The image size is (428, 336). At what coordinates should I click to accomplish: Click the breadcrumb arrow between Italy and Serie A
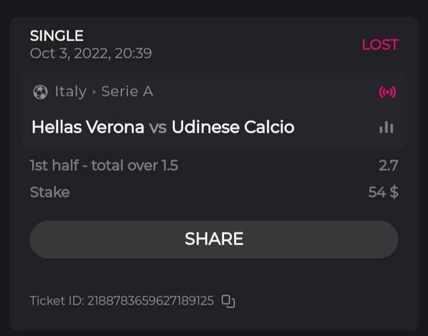(94, 92)
